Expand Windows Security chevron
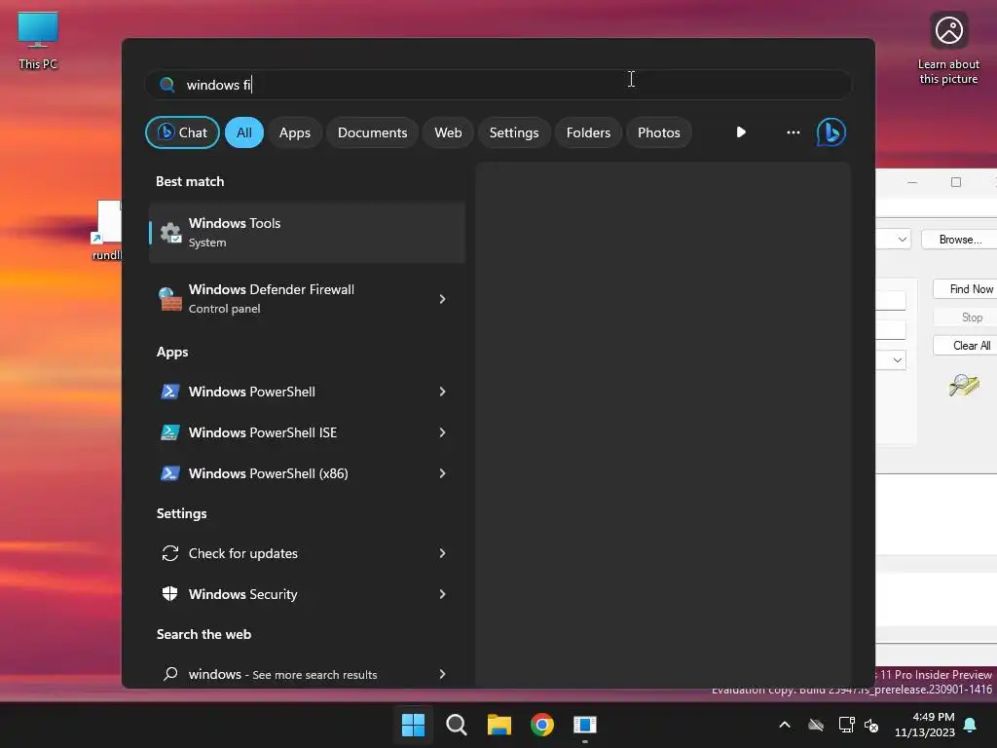The image size is (997, 748). tap(443, 594)
